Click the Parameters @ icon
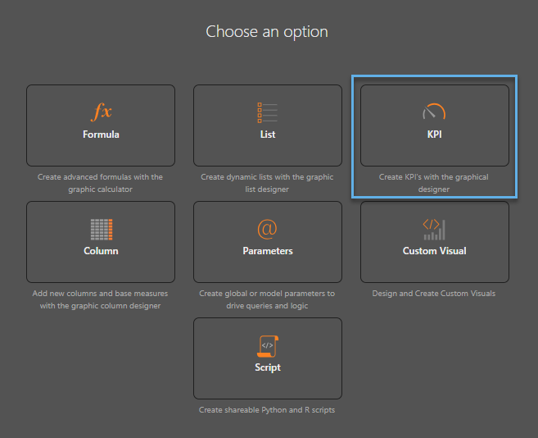This screenshot has width=538, height=438. point(267,229)
